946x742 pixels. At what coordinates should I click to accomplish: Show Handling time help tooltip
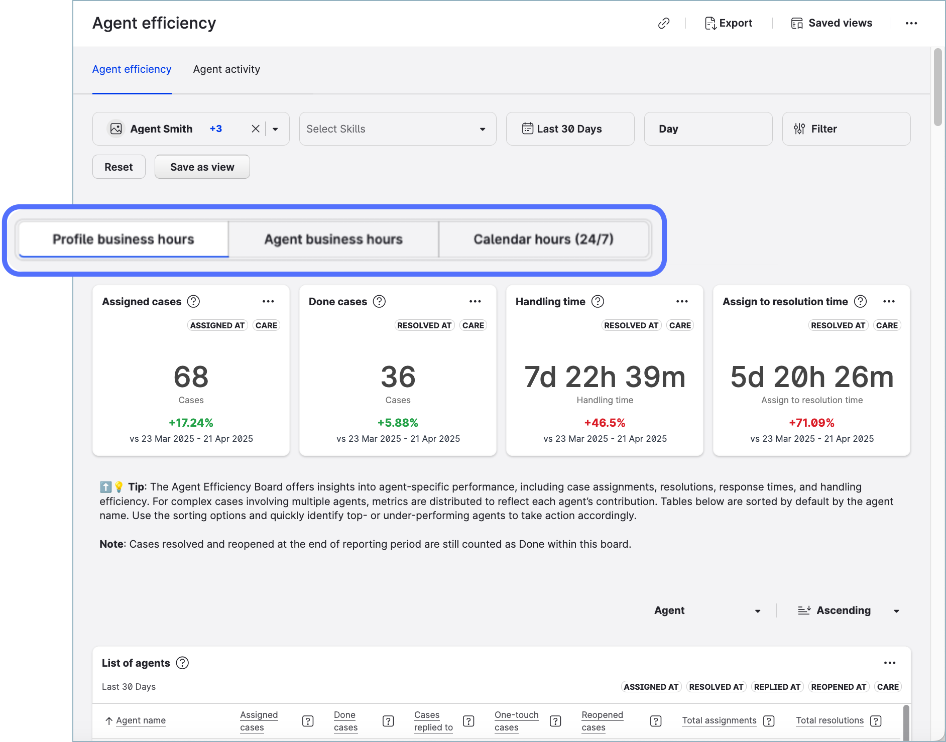[x=598, y=301]
